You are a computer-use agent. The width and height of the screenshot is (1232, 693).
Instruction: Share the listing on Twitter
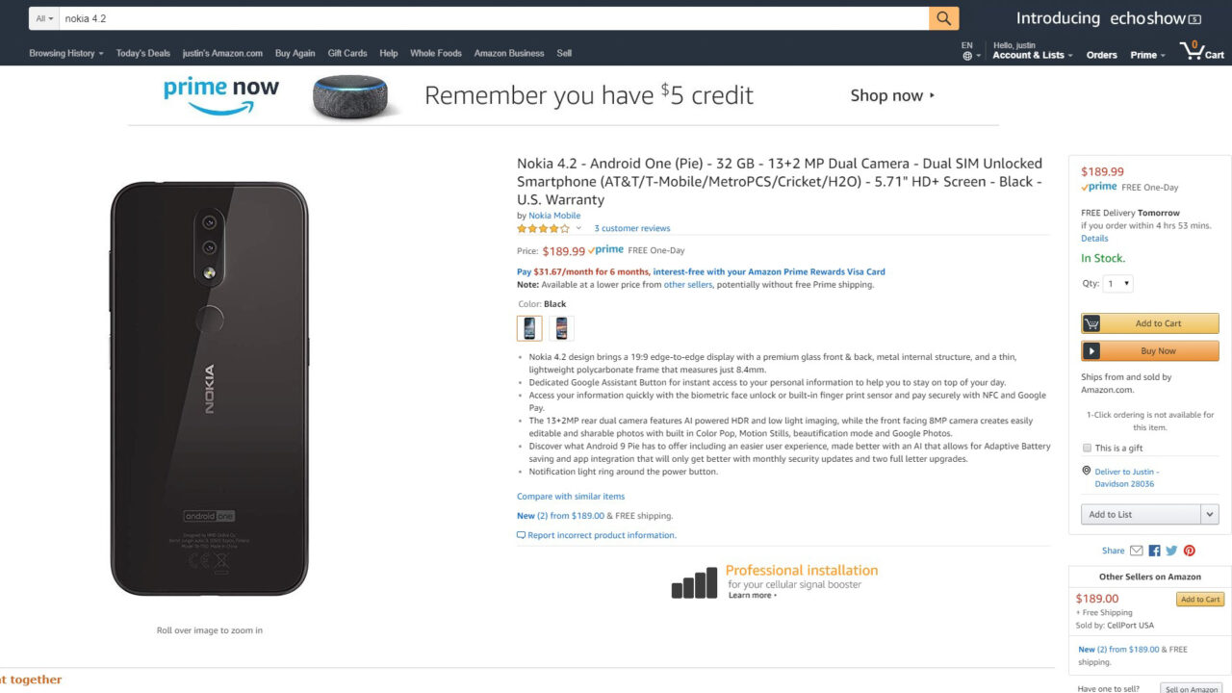(x=1170, y=550)
